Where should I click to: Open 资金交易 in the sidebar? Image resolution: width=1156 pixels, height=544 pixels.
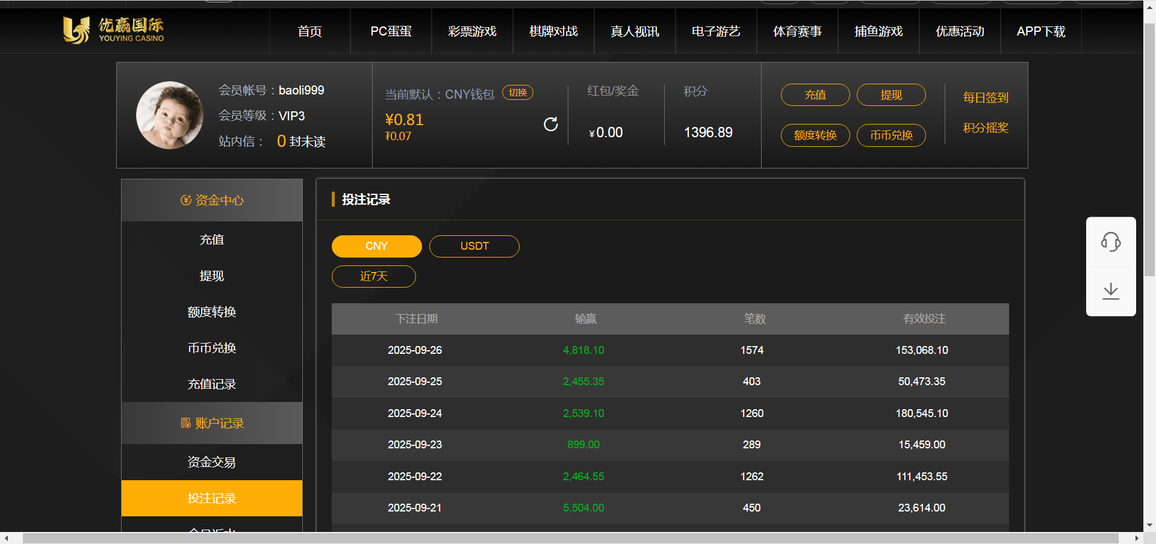pyautogui.click(x=212, y=462)
